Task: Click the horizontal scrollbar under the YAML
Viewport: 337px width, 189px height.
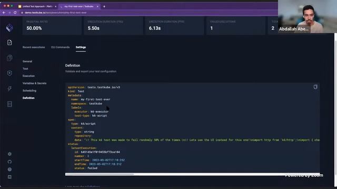Action: click(100, 174)
